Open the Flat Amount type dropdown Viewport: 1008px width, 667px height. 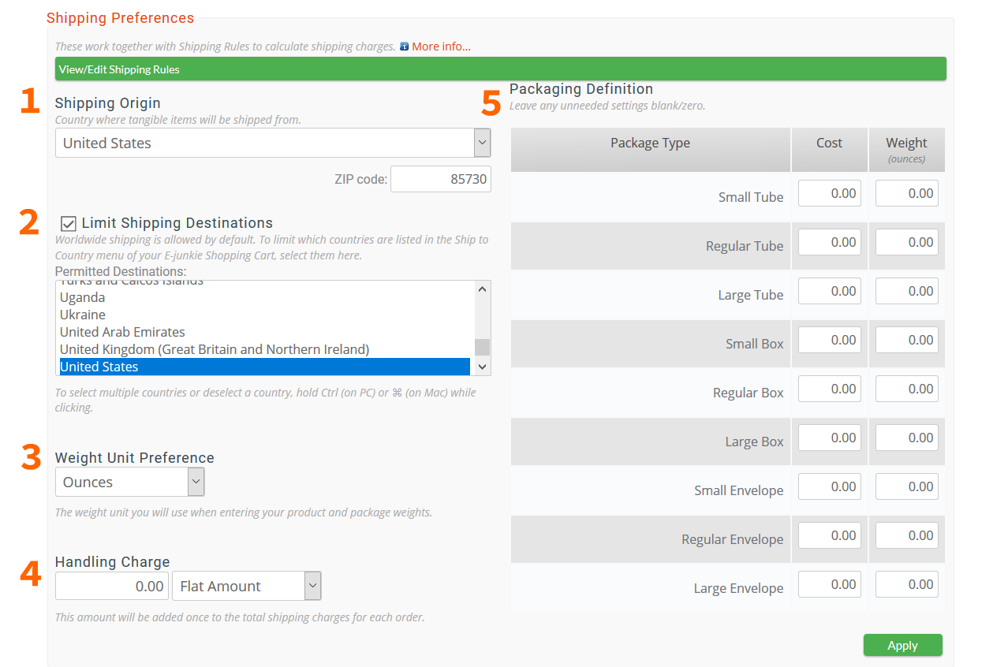[246, 586]
